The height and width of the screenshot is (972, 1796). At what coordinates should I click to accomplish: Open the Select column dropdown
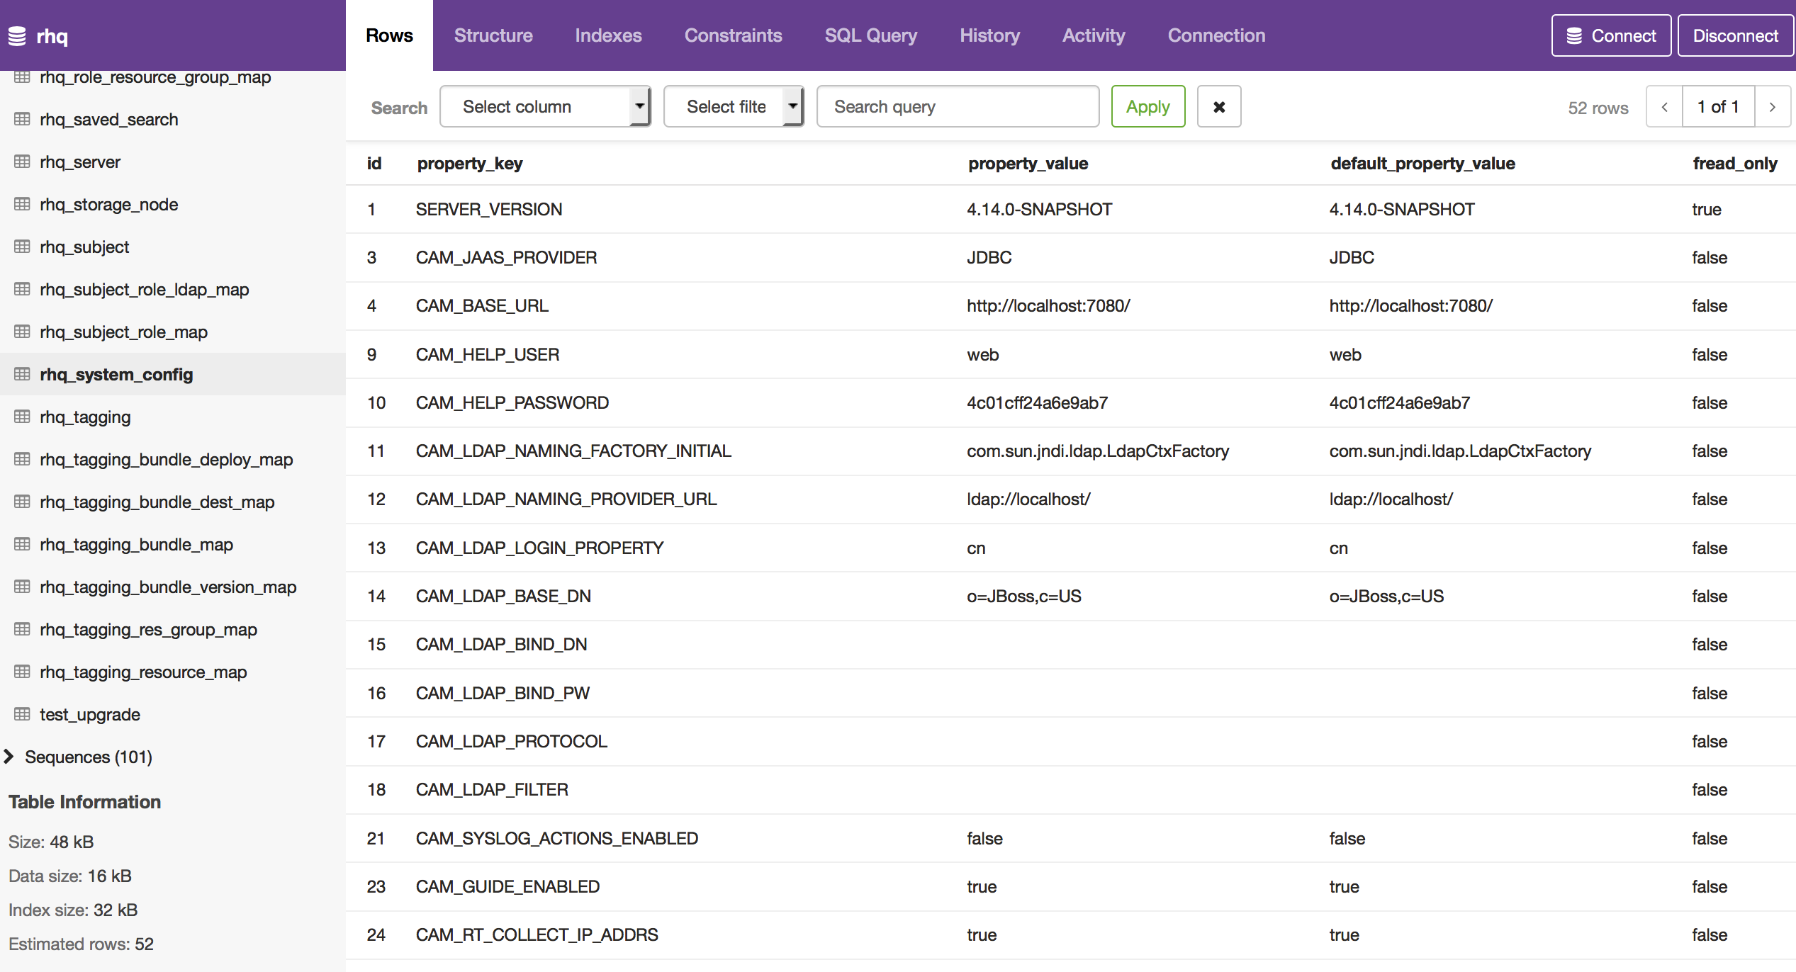click(x=545, y=107)
